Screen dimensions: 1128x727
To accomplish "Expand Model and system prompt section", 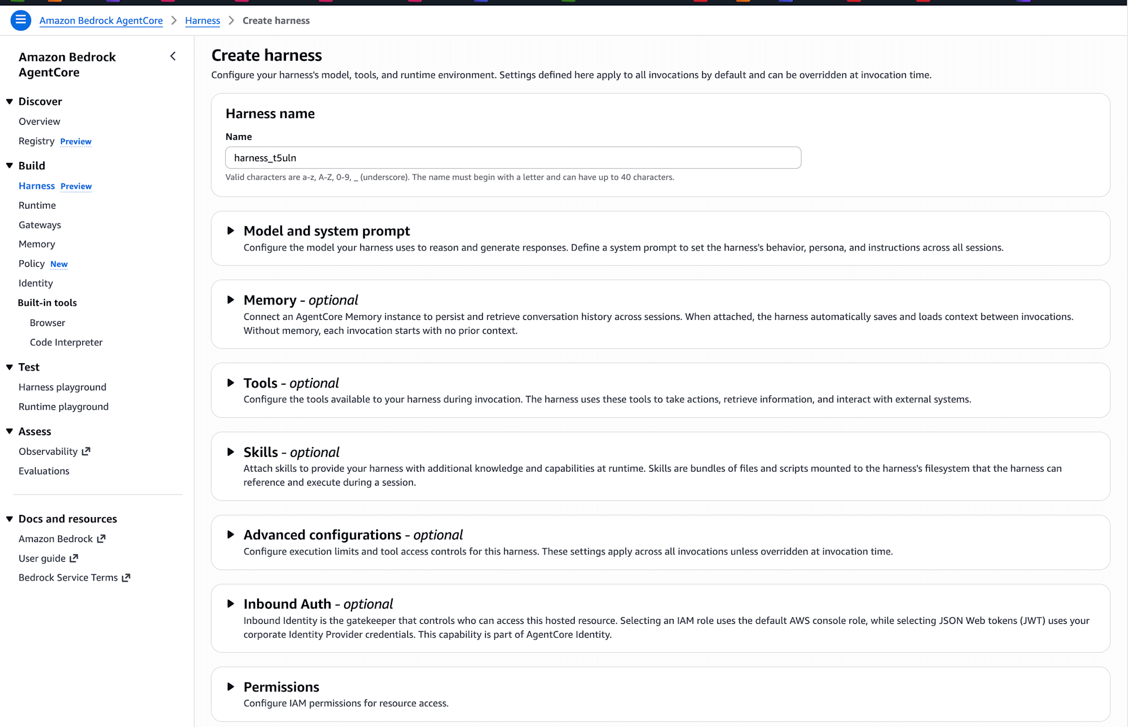I will tap(231, 231).
